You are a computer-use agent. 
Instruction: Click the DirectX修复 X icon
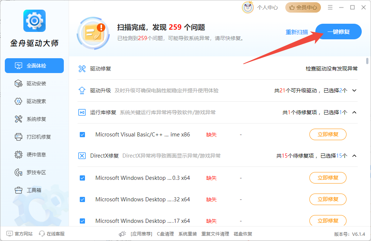click(x=82, y=156)
